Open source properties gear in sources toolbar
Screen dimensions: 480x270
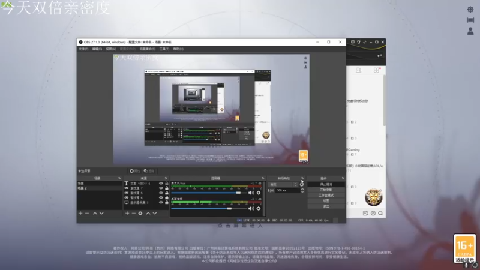point(140,214)
